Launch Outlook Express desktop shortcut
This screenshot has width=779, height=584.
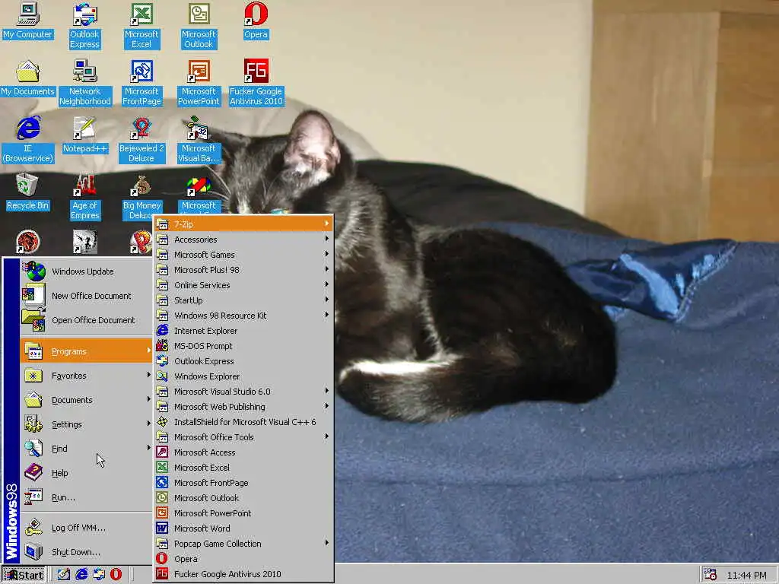(x=84, y=25)
